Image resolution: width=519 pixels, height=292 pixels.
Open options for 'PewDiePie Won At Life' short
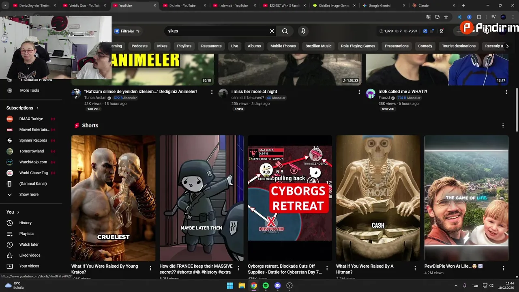point(503,268)
